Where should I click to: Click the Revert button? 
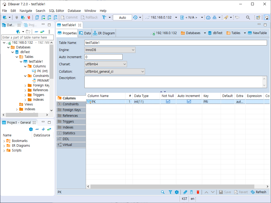(x=241, y=192)
